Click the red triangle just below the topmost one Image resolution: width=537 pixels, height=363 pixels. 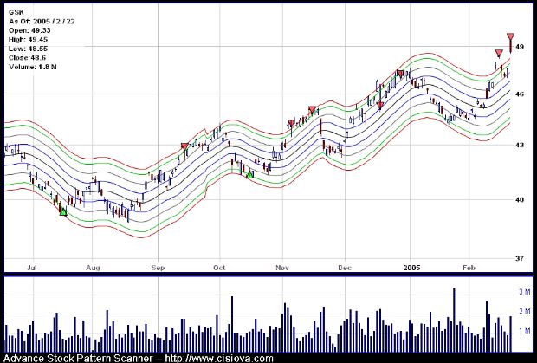pyautogui.click(x=499, y=54)
